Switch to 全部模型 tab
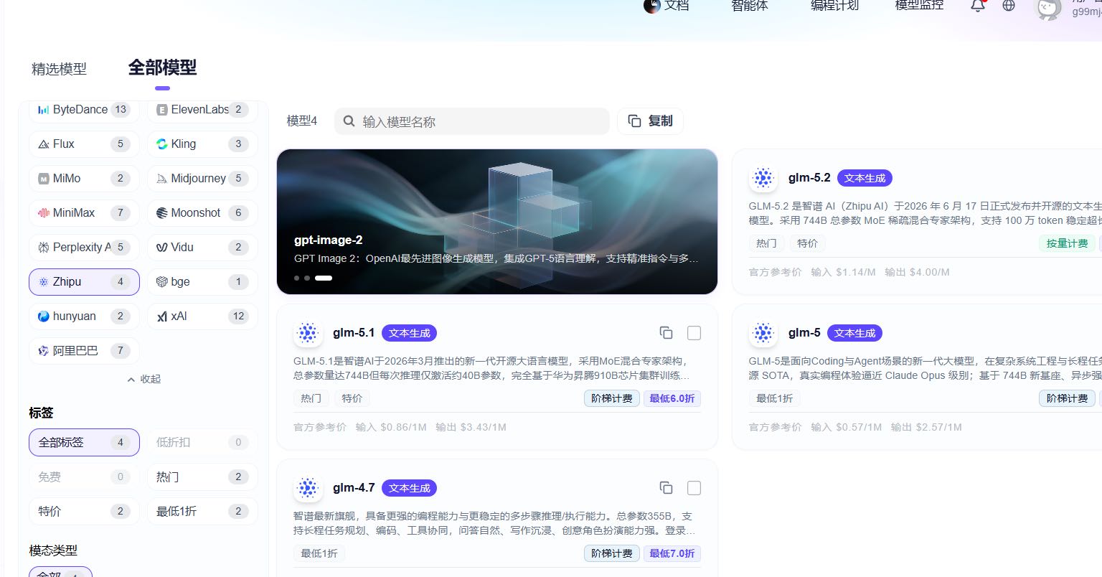The height and width of the screenshot is (577, 1102). 162,67
